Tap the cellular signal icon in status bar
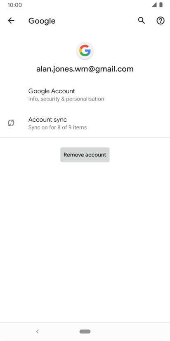Screen dimensions: 170x341 (154, 5)
